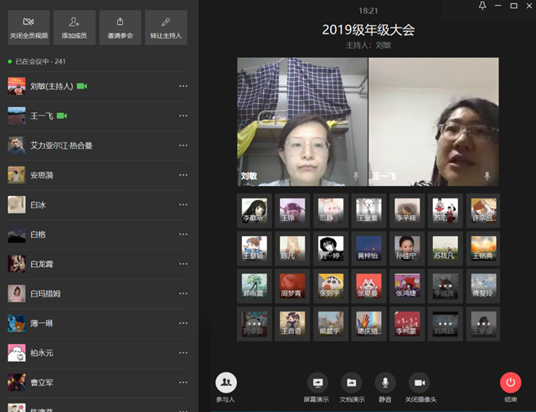The width and height of the screenshot is (536, 412).
Task: Toggle the 关闭摄像头 camera button
Action: tap(420, 385)
